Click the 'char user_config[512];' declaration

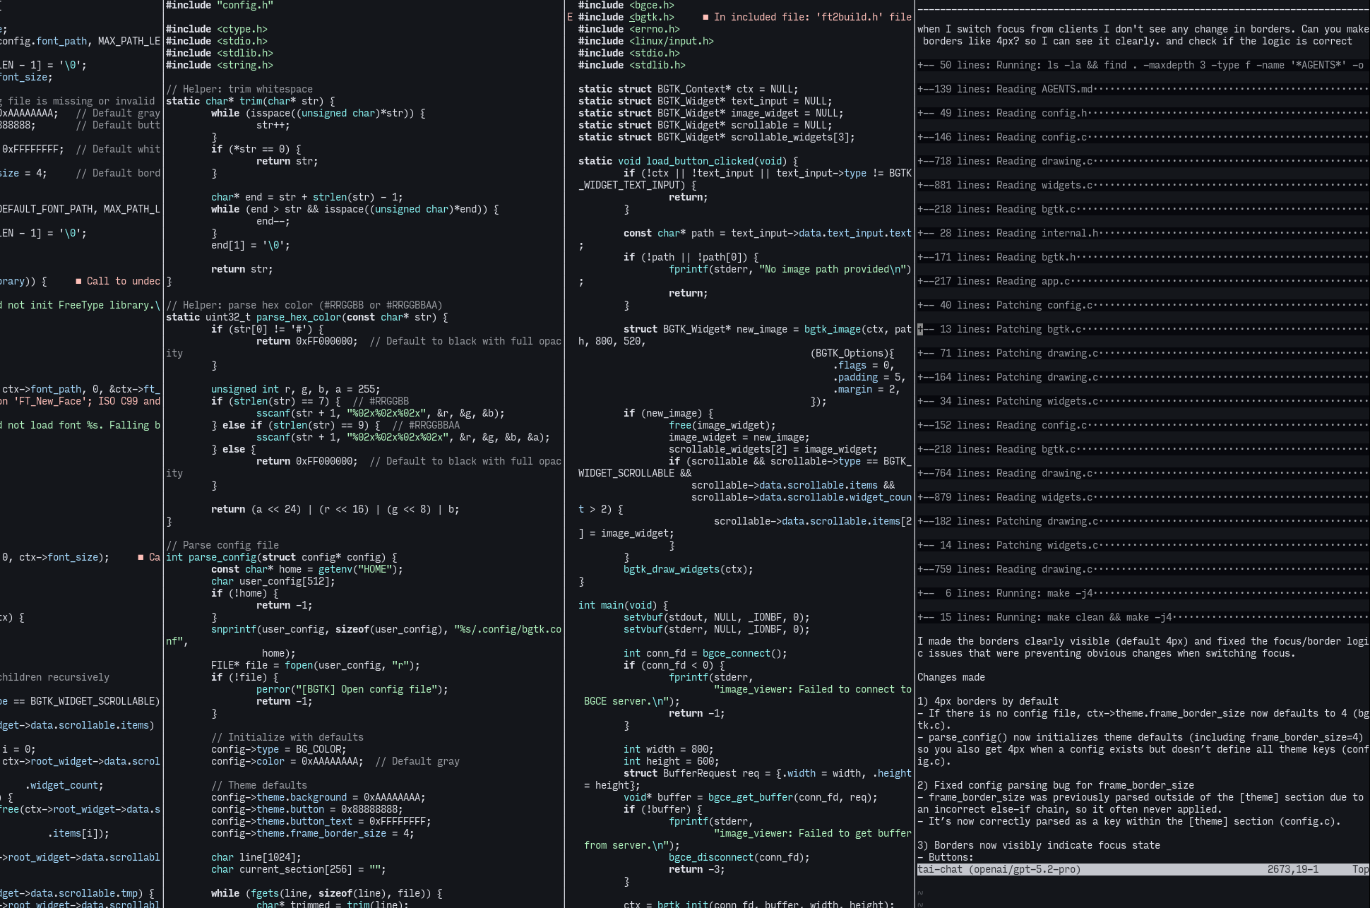pos(273,581)
